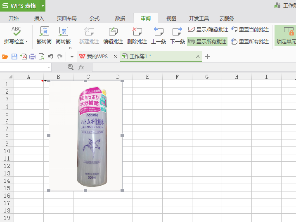Switch to the 视图 ribbon tab
Image resolution: width=296 pixels, height=222 pixels.
(x=171, y=18)
